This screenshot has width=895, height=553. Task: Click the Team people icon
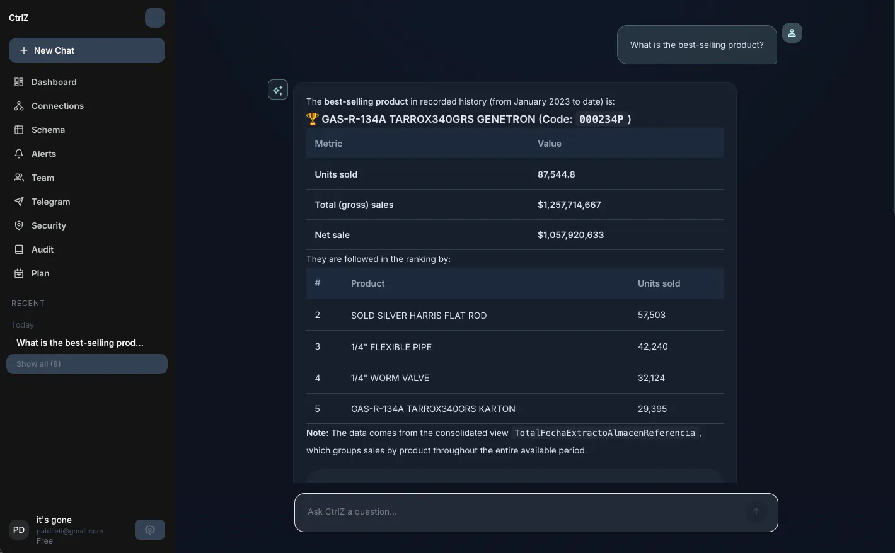(x=19, y=178)
